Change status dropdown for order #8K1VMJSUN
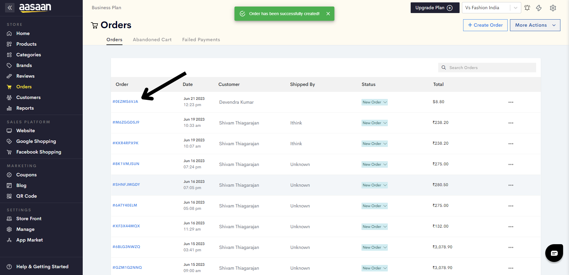Viewport: 569px width, 275px height. tap(374, 164)
